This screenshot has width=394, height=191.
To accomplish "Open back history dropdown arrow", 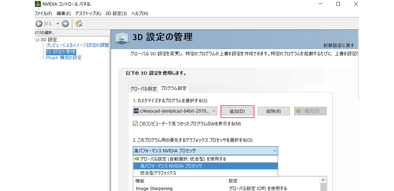I will pyautogui.click(x=57, y=24).
